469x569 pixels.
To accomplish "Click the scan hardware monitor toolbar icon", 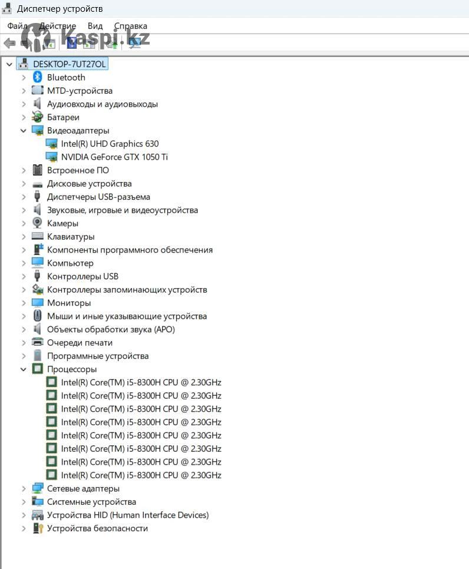I will pyautogui.click(x=135, y=43).
